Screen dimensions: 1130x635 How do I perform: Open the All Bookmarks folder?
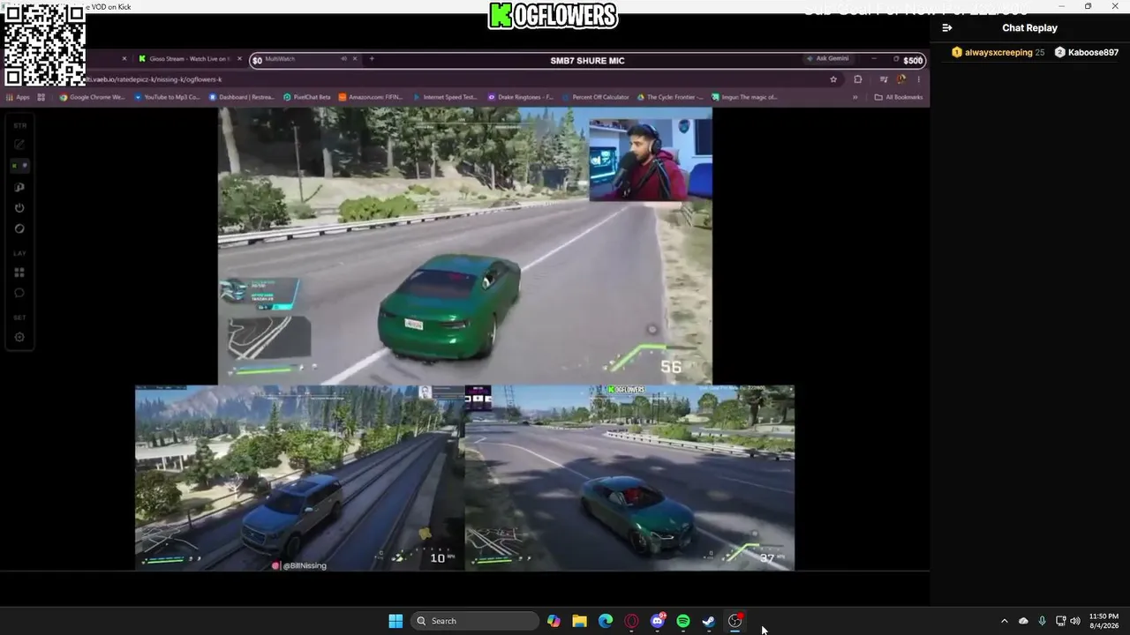pyautogui.click(x=898, y=97)
